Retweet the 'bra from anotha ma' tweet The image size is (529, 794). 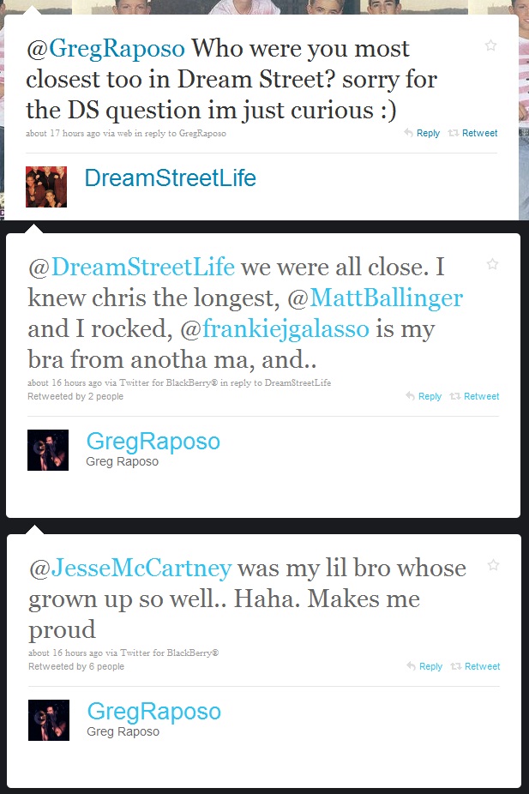pos(475,396)
